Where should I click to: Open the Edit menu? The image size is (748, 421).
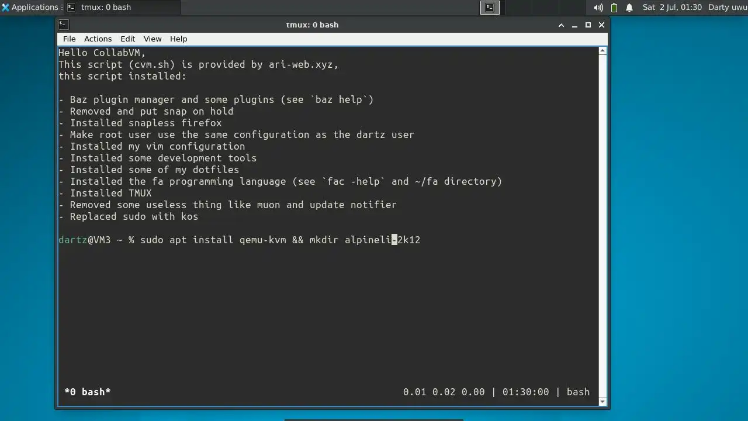[127, 39]
